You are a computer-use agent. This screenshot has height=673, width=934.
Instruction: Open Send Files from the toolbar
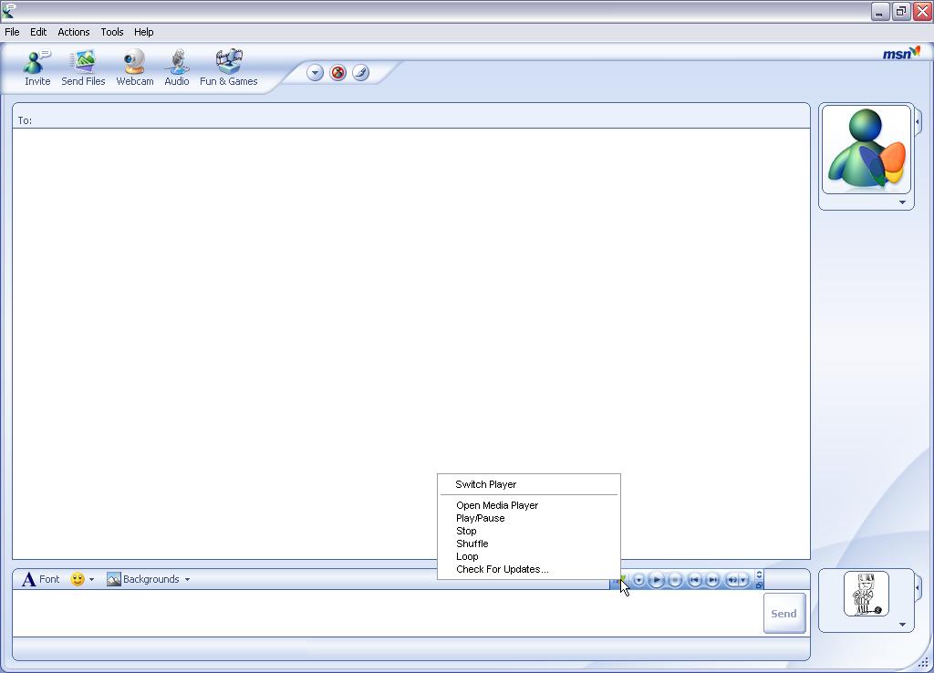[83, 67]
